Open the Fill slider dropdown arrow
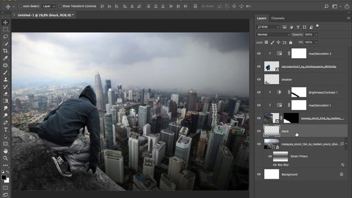Screen dimensions: 352x198 coord(317,42)
